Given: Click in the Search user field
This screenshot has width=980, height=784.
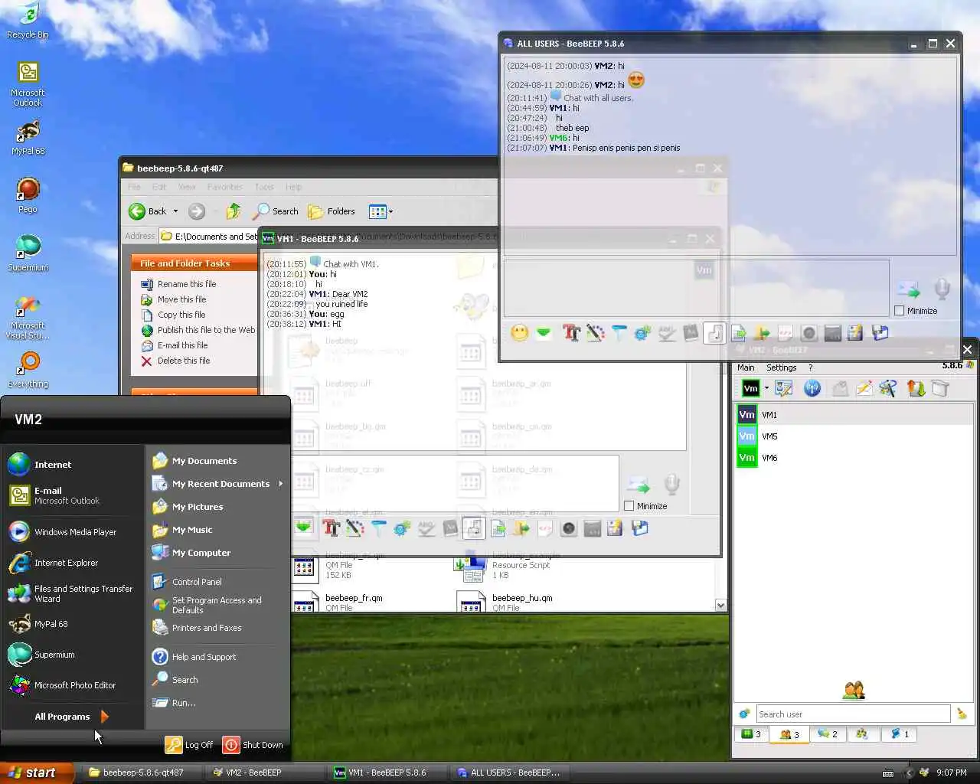Looking at the screenshot, I should (853, 714).
